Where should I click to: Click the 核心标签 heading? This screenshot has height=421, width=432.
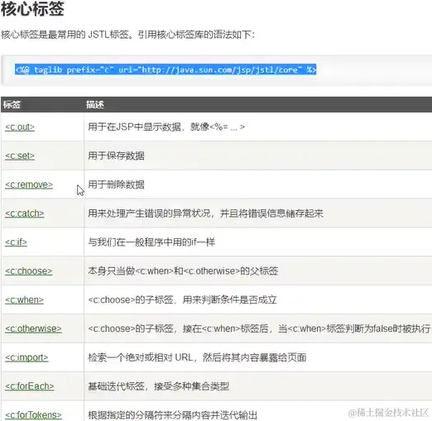[32, 9]
